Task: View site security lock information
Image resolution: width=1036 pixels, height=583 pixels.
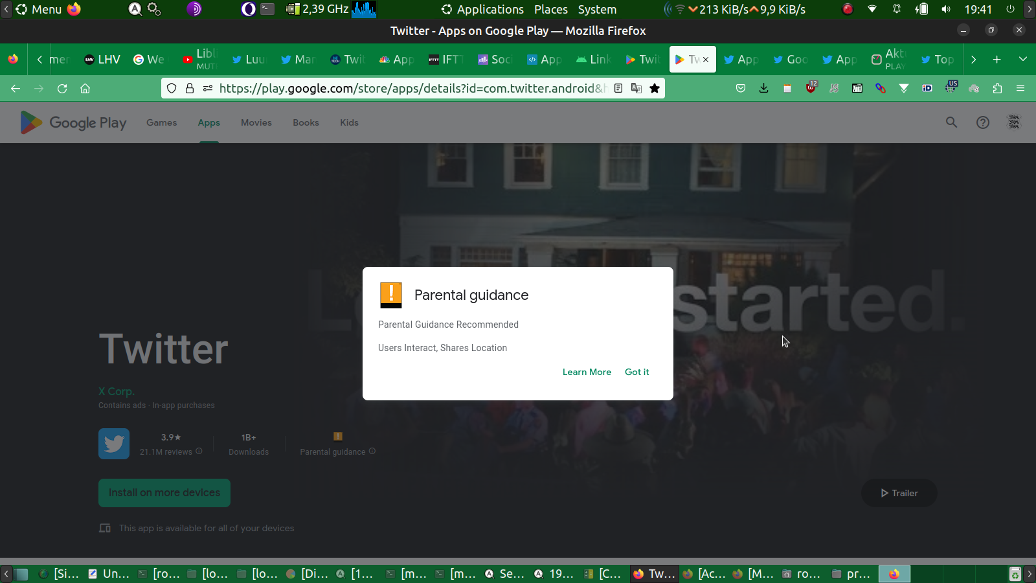Action: point(190,88)
